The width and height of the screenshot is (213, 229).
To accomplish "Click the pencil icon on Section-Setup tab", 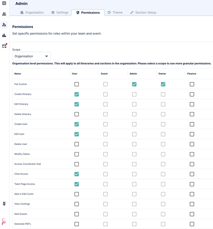I will coord(132,12).
